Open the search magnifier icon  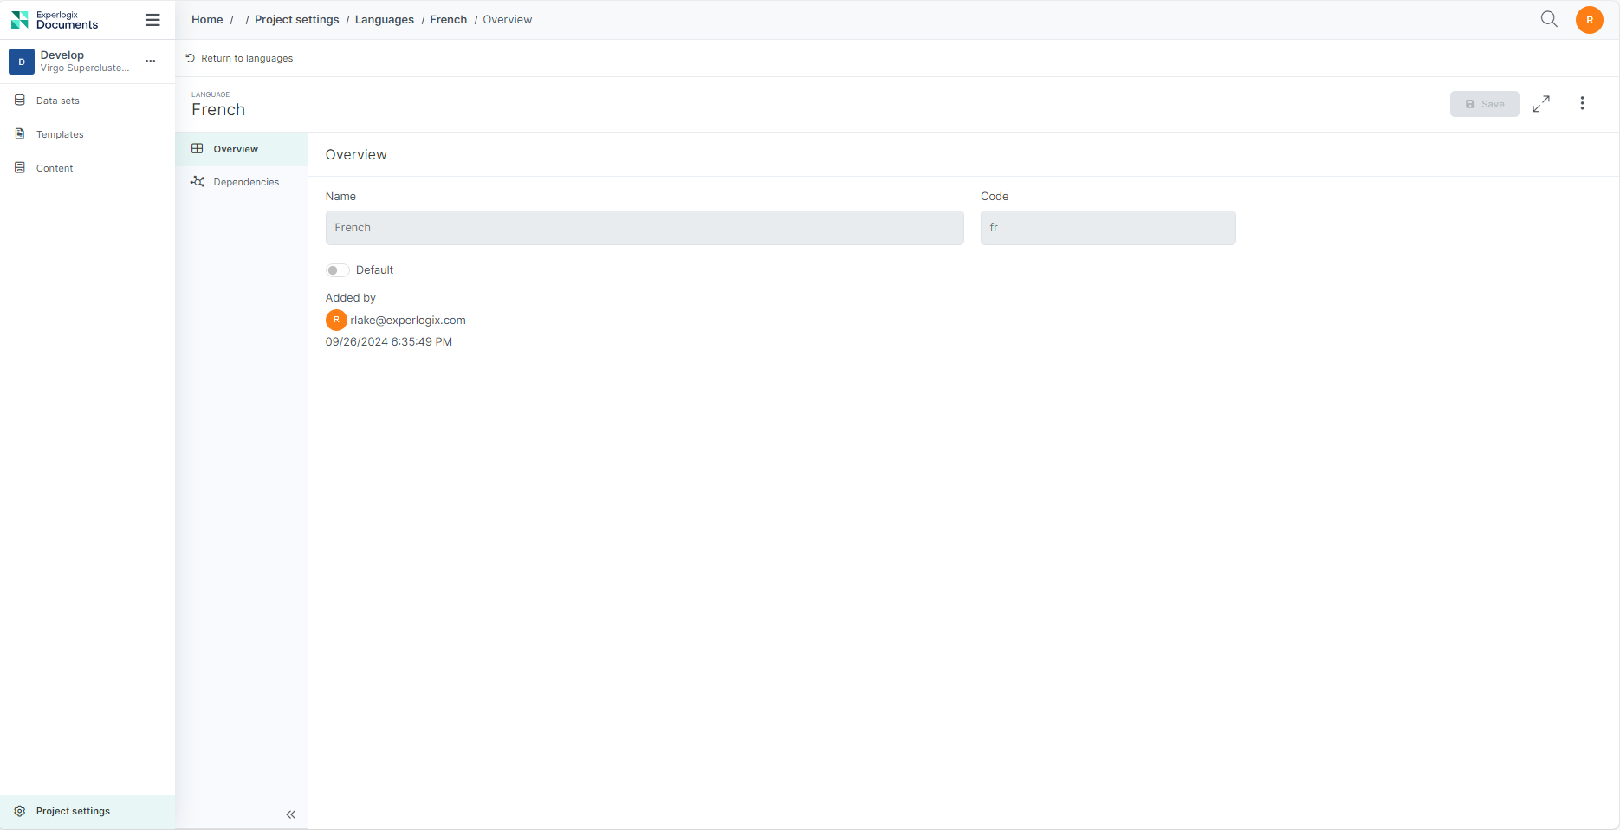[x=1549, y=19]
